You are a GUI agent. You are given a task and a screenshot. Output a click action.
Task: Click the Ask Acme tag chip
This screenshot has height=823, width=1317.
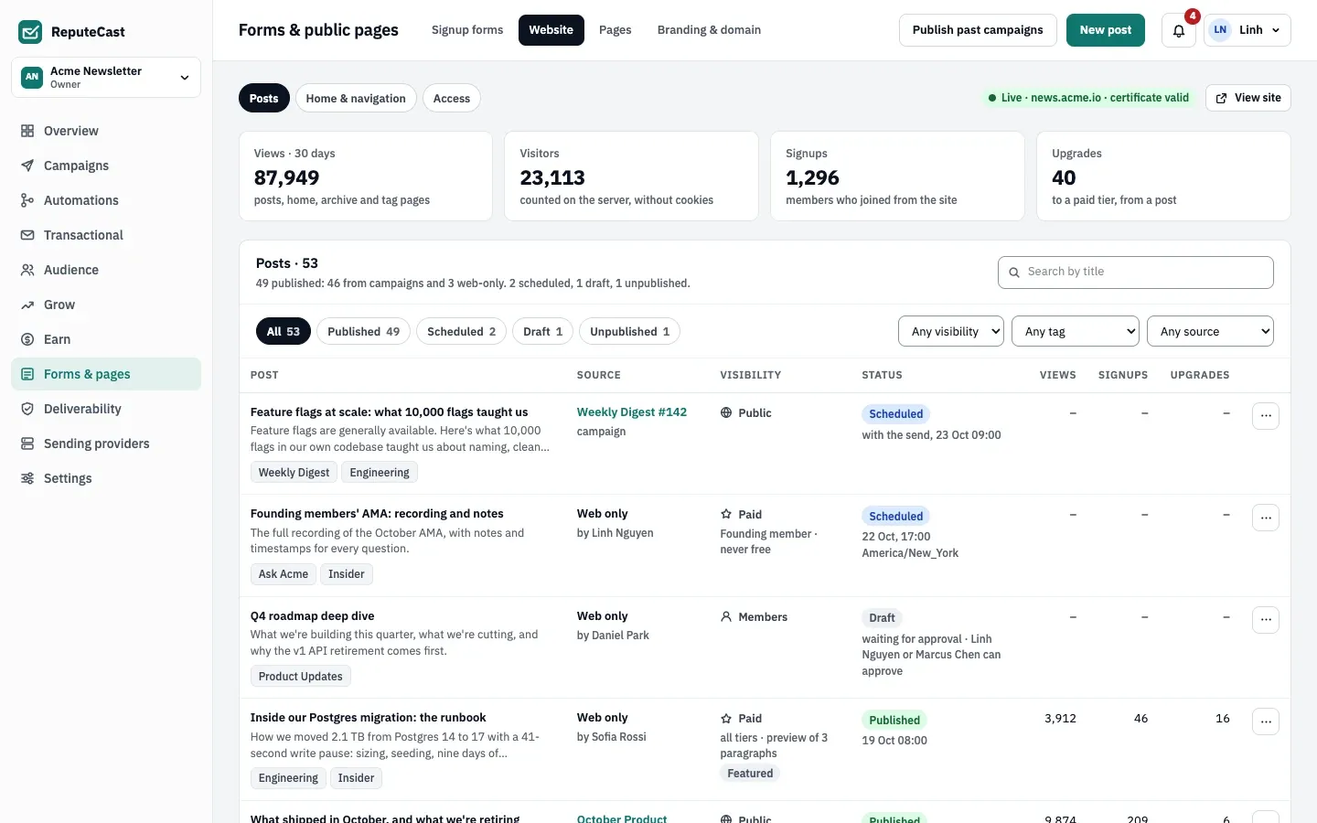click(284, 574)
